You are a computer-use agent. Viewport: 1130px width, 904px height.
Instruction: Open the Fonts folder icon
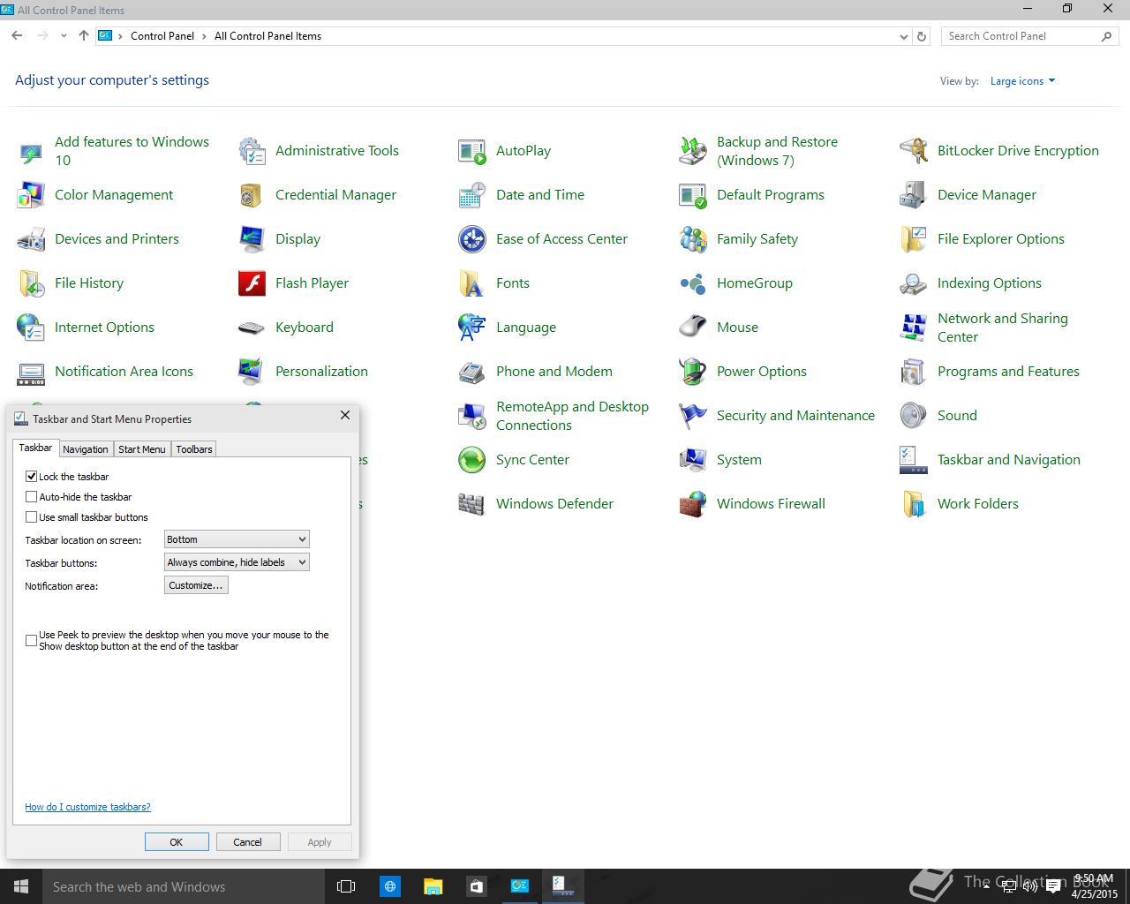(x=472, y=283)
